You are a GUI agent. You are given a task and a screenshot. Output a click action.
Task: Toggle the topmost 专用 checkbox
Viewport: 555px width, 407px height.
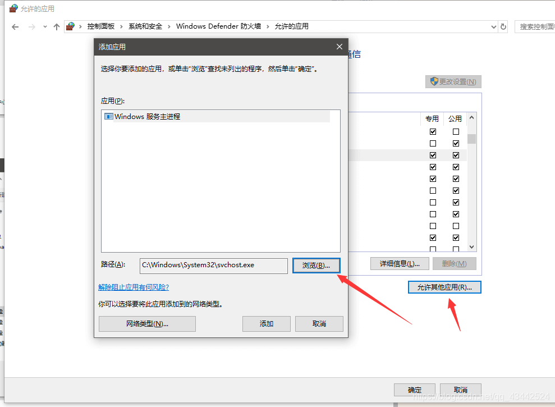pyautogui.click(x=433, y=132)
